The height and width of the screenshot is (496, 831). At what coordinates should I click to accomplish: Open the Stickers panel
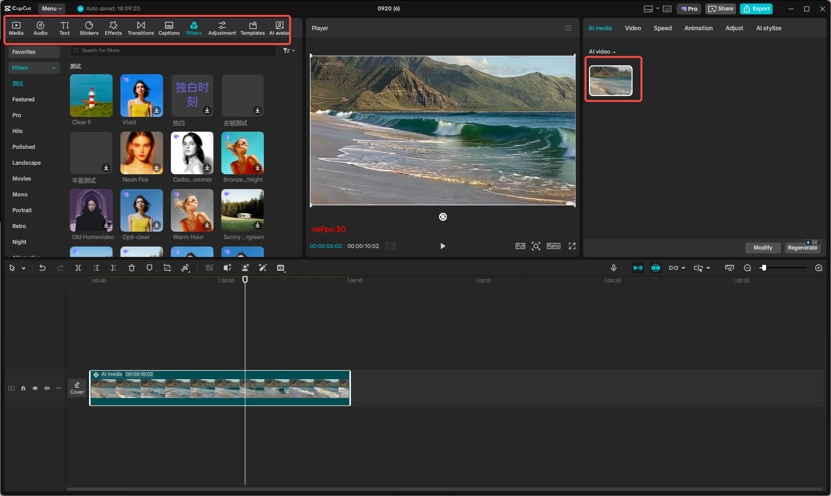[89, 27]
